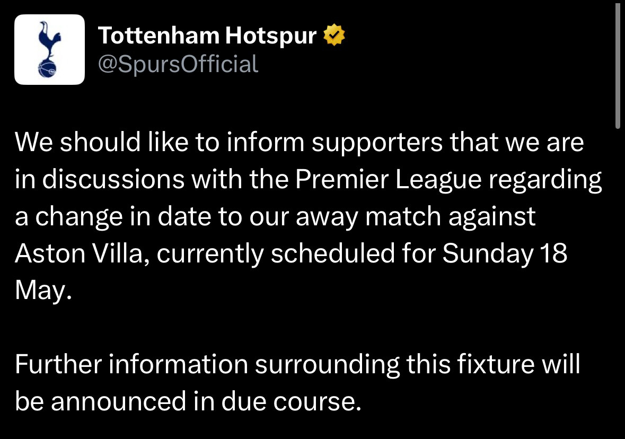
Task: Click the word "discussions" in the post
Action: coord(113,179)
